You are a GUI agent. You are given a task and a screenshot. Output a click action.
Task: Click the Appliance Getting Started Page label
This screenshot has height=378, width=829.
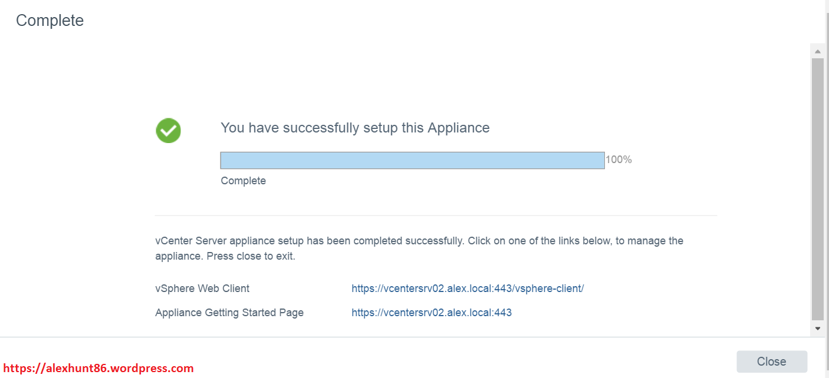click(229, 313)
